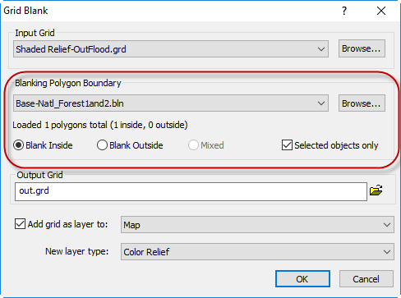The height and width of the screenshot is (298, 401).
Task: Select the Mixed radio option
Action: [193, 145]
